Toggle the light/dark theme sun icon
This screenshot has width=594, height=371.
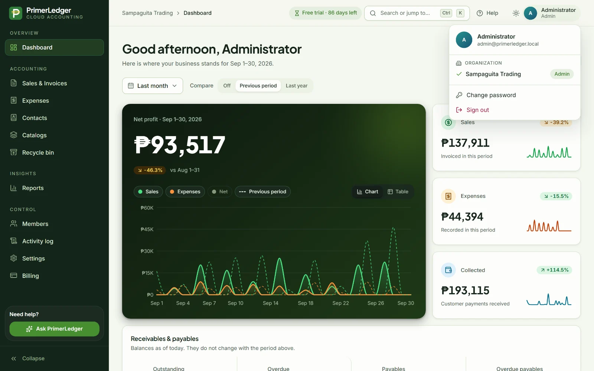coord(516,13)
